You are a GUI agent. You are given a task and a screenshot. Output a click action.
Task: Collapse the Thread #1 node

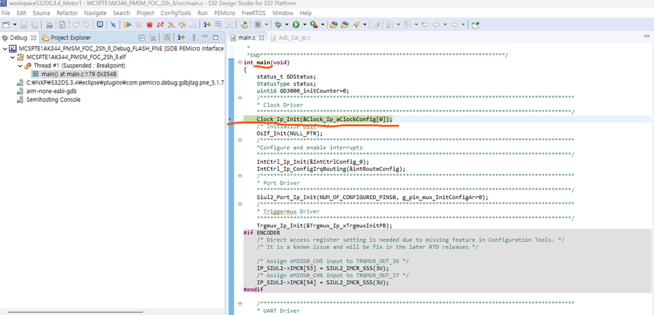tap(20, 65)
